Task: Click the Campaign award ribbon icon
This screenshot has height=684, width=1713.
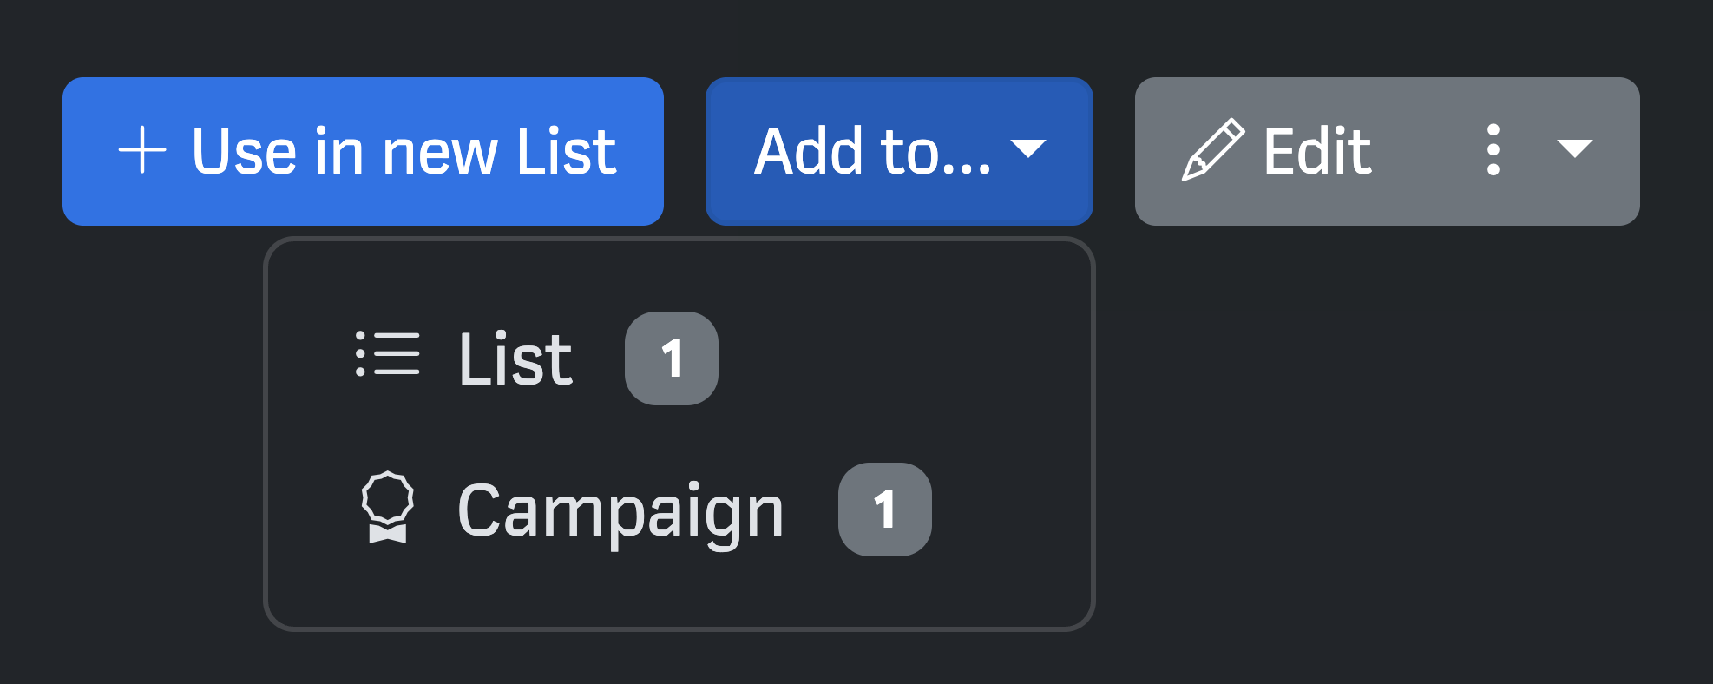Action: tap(387, 508)
